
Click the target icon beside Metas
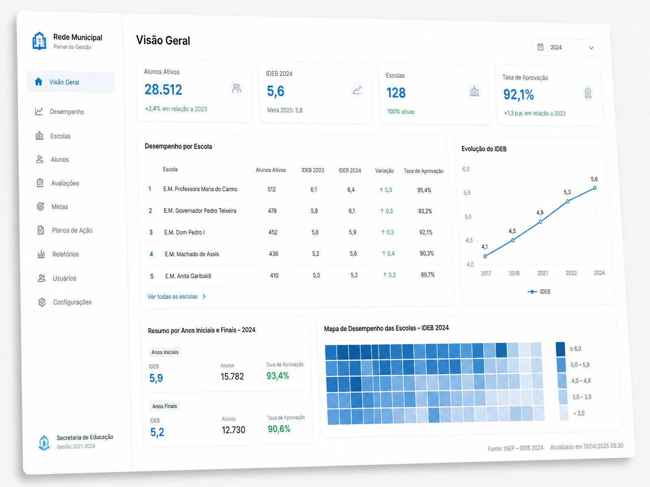41,206
